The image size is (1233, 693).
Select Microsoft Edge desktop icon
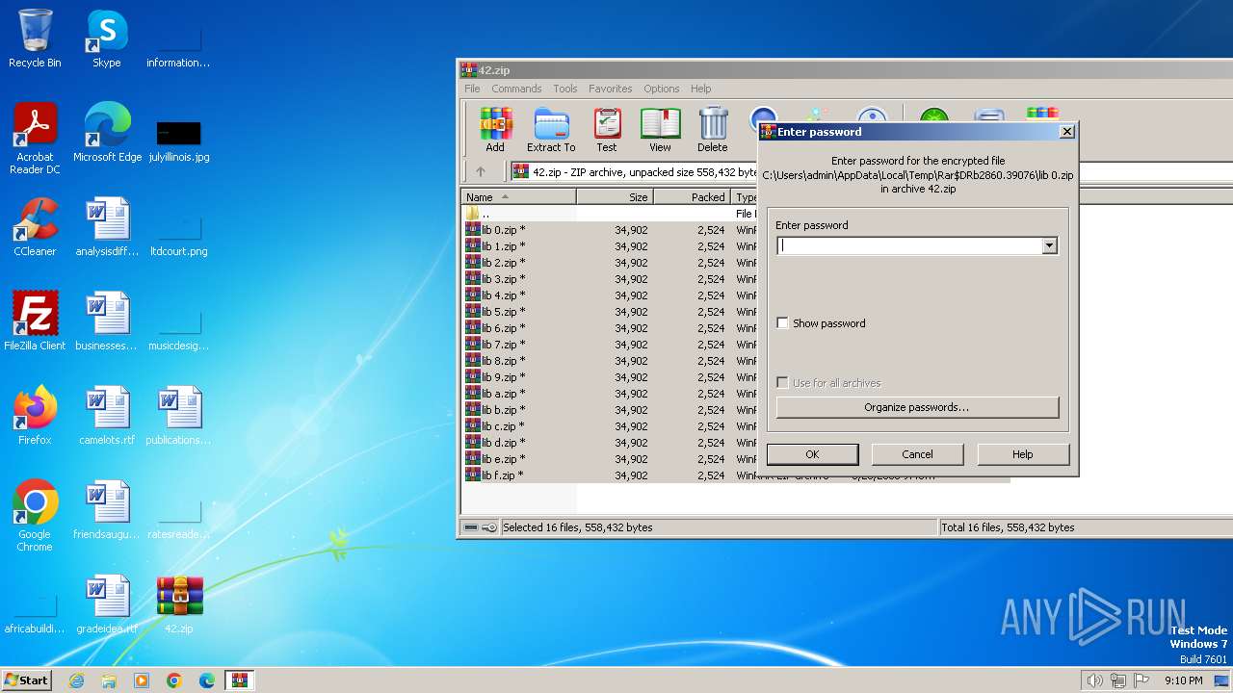pos(107,133)
